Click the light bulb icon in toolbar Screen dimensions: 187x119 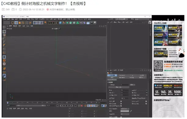(x=95, y=23)
